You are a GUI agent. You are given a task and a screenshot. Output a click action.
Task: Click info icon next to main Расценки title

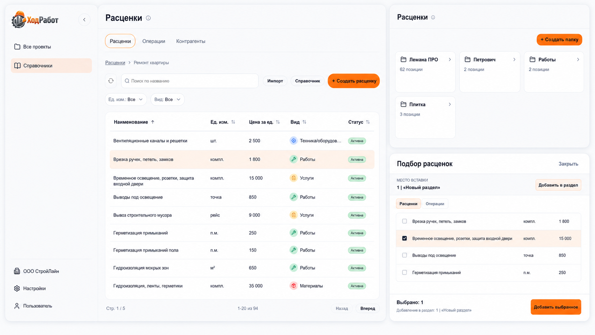click(x=148, y=18)
